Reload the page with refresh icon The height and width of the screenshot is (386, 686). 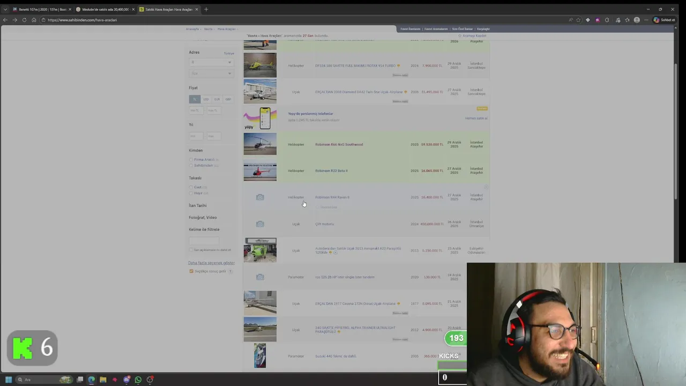[24, 20]
